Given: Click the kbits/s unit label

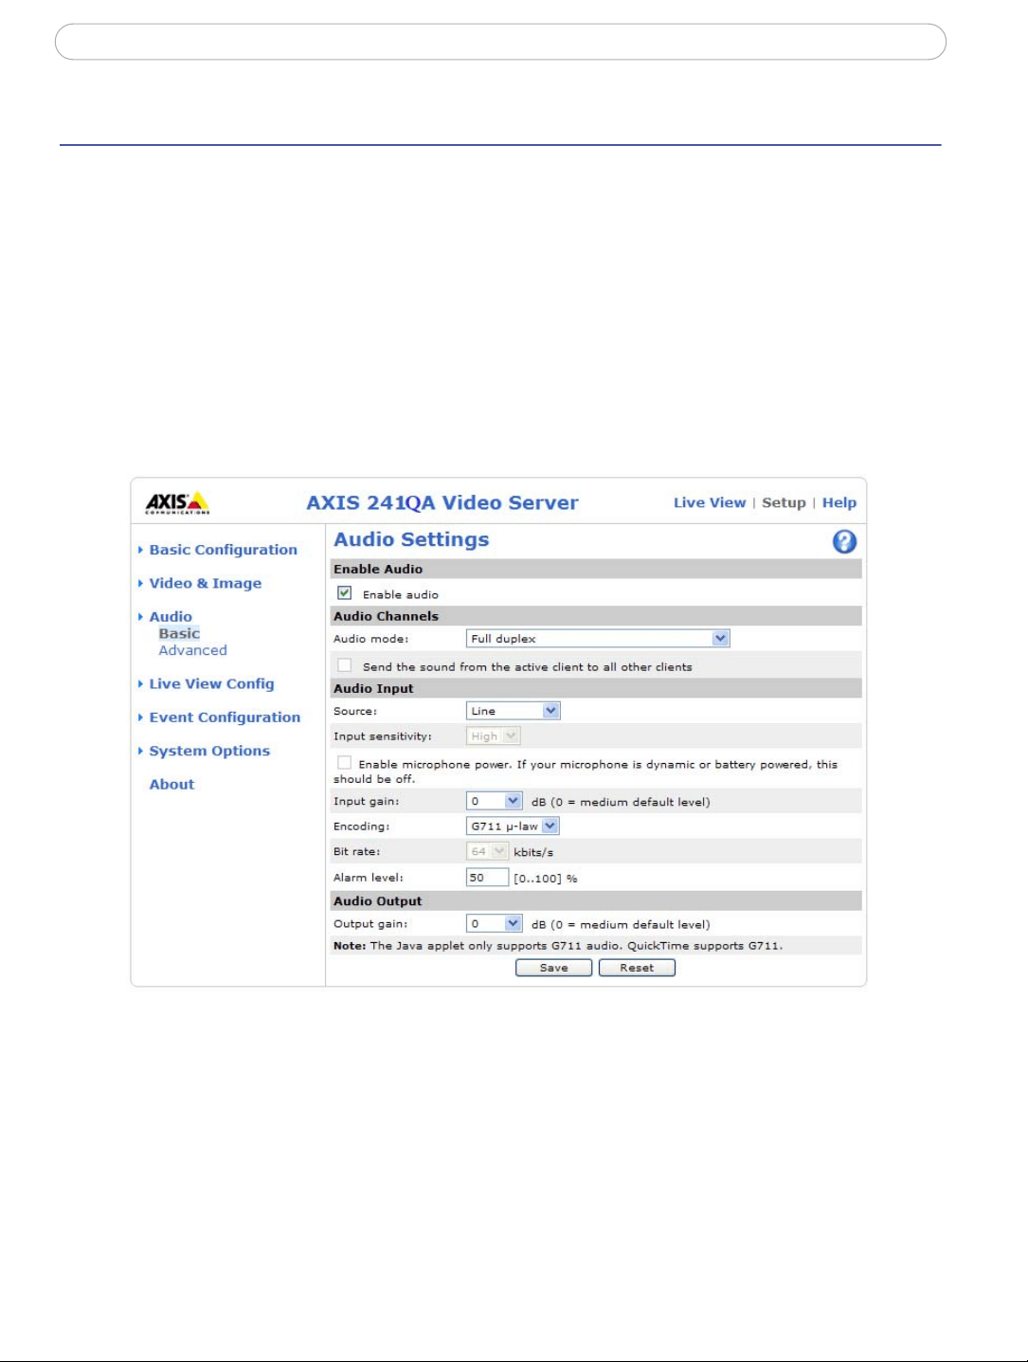Looking at the screenshot, I should click(533, 853).
